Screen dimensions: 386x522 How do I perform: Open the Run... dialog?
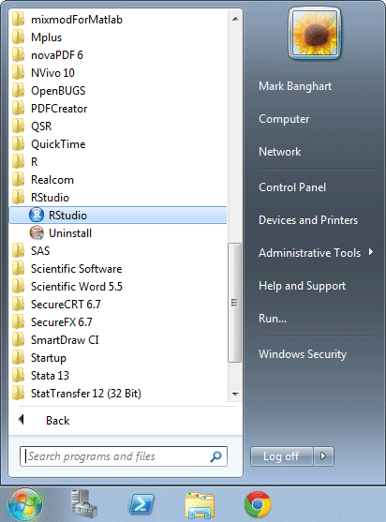(273, 319)
